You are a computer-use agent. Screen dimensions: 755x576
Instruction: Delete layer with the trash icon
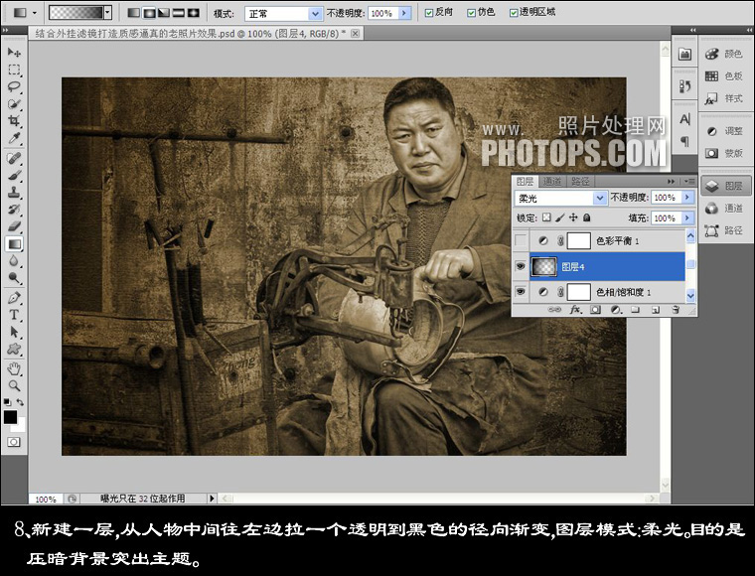pyautogui.click(x=676, y=310)
